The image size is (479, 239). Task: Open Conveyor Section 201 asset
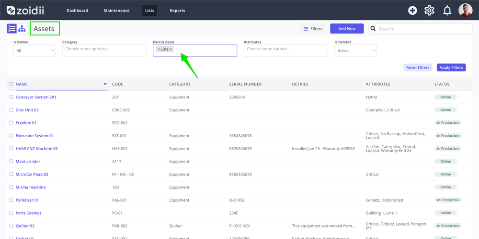pyautogui.click(x=36, y=97)
